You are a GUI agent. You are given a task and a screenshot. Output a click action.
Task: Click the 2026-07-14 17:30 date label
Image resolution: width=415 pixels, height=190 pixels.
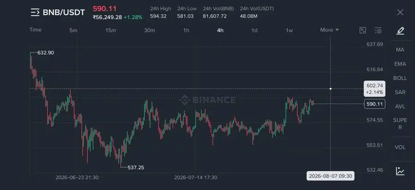196,178
